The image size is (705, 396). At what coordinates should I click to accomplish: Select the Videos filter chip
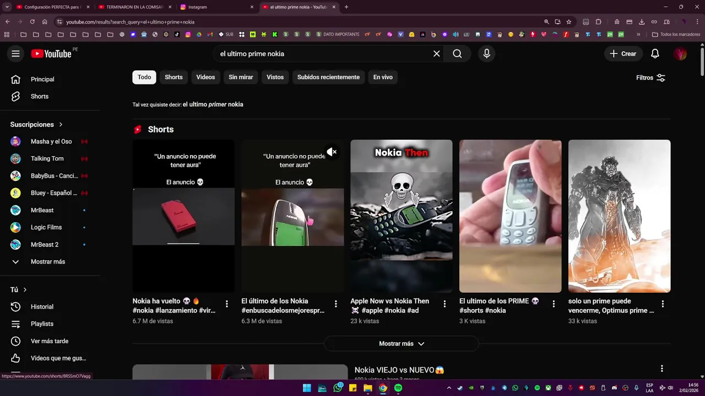point(205,78)
